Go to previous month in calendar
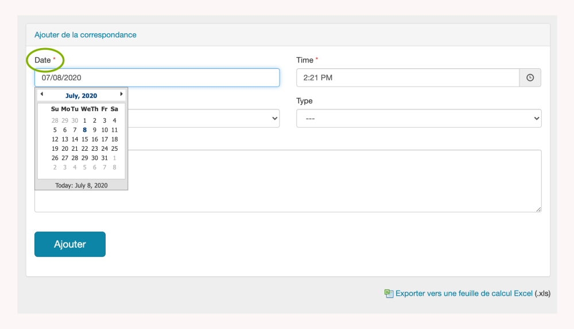 41,94
